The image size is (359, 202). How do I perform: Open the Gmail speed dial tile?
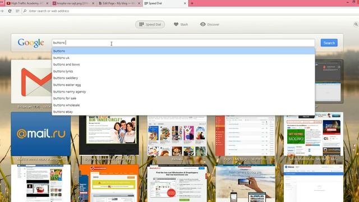(x=31, y=81)
